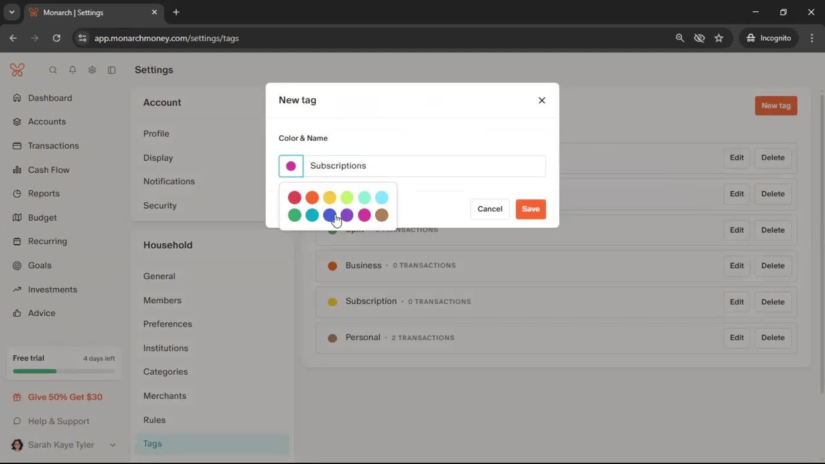Open the selected tag color picker button

[x=291, y=166]
